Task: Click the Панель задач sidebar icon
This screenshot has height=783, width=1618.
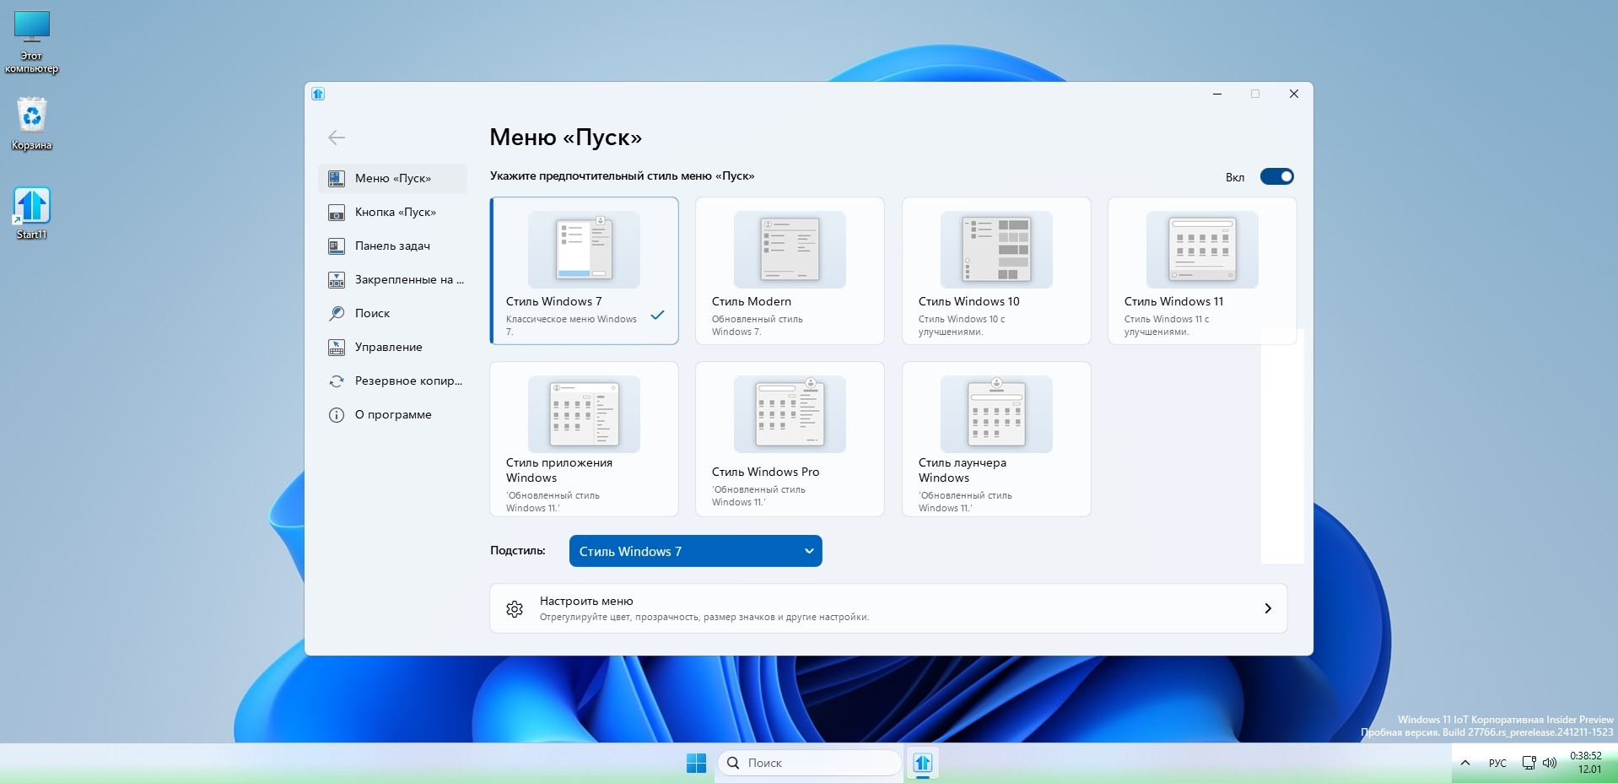Action: pyautogui.click(x=336, y=246)
